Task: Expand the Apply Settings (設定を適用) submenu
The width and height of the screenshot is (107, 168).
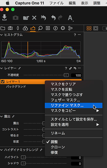Action: (x=74, y=125)
